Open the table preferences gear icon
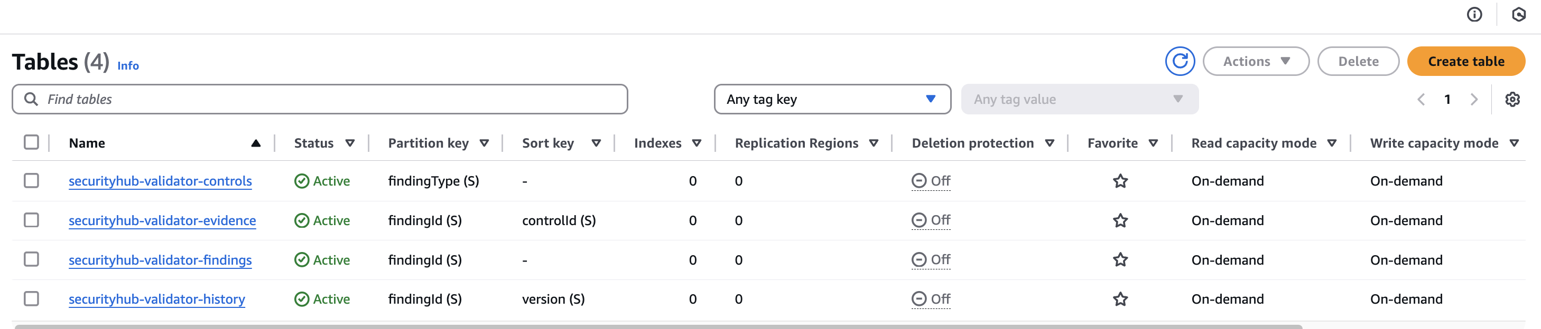Image resolution: width=1541 pixels, height=329 pixels. coord(1512,100)
